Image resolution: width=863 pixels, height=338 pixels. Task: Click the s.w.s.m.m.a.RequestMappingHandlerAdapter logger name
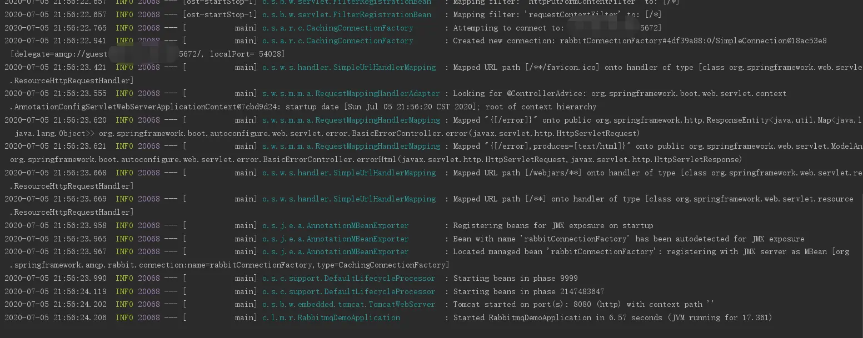tap(351, 93)
